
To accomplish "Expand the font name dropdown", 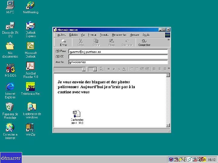I will 84,69.
